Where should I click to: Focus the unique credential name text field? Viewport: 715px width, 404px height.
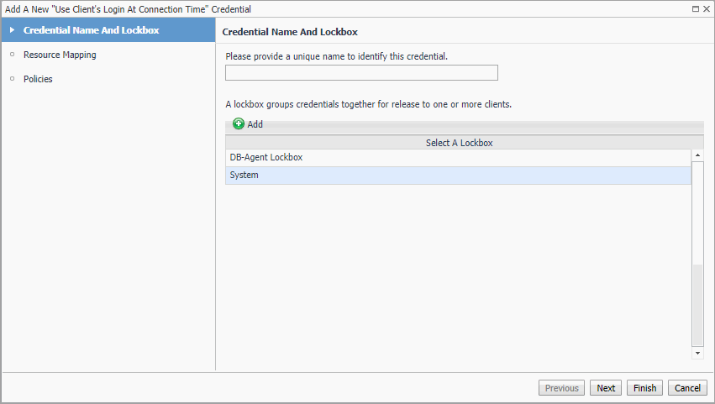pyautogui.click(x=361, y=73)
